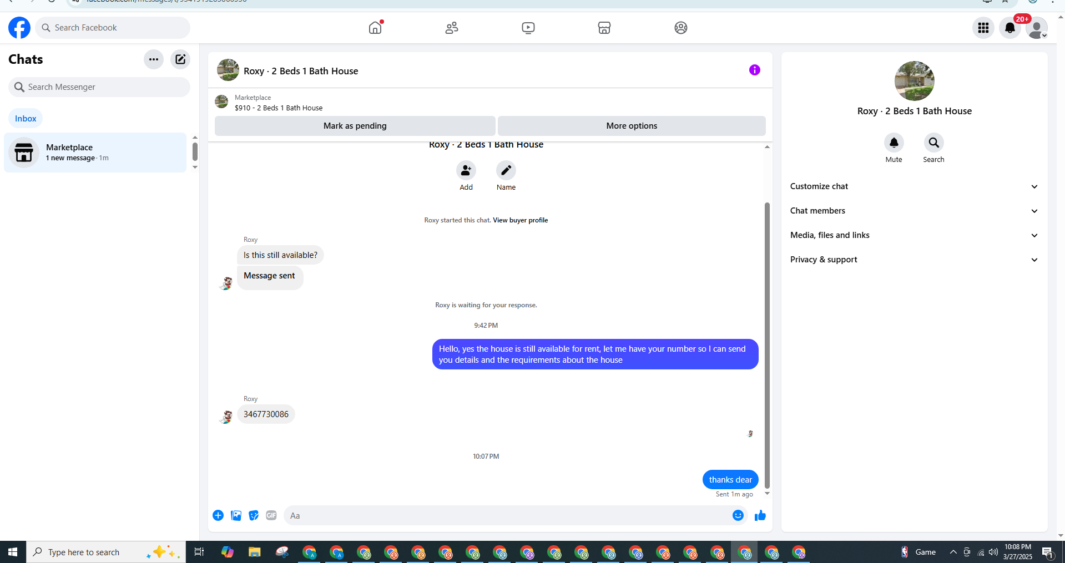Click the conversation header house thumbnail
The width and height of the screenshot is (1065, 563).
click(228, 70)
